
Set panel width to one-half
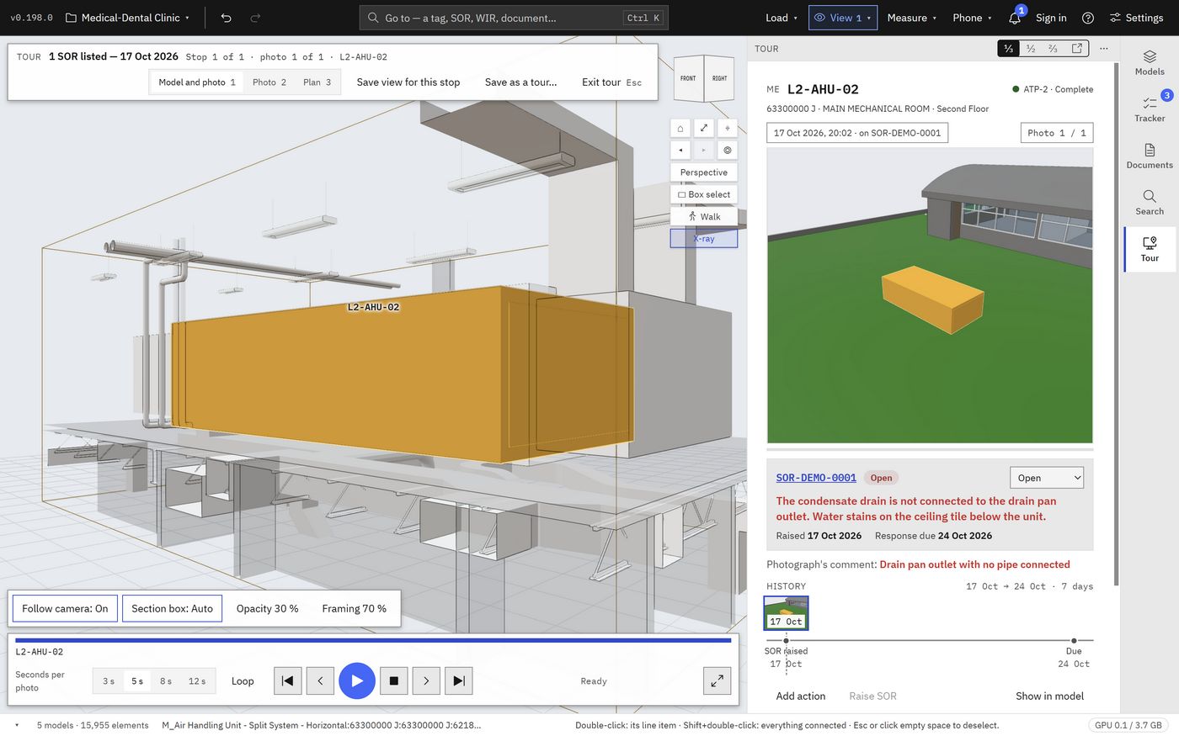click(1031, 49)
